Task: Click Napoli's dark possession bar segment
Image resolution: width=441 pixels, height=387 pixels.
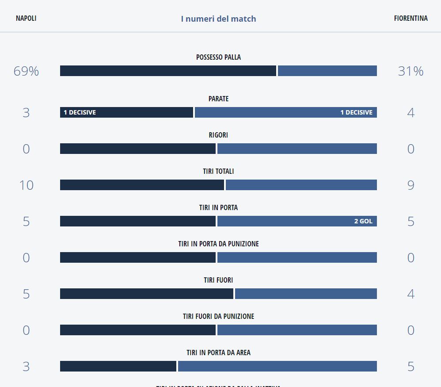Action: click(x=168, y=71)
